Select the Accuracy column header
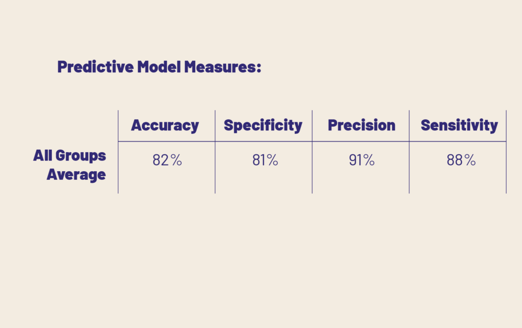Viewport: 522px width, 328px height. tap(165, 126)
